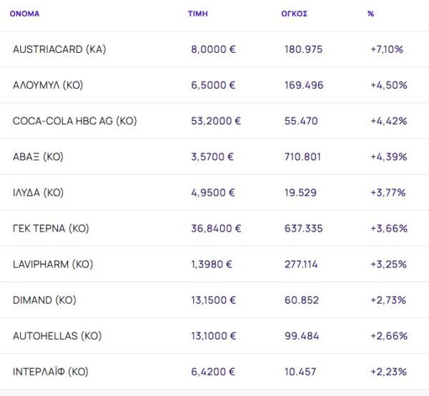Click the 53,2000 € price value
The width and height of the screenshot is (429, 396).
(x=216, y=121)
